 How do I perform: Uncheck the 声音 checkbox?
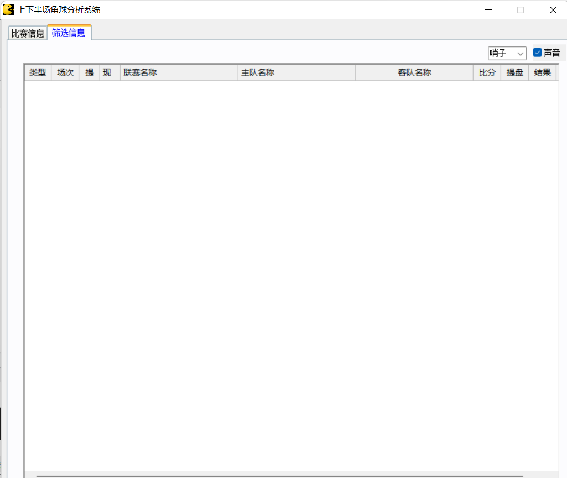click(x=537, y=53)
